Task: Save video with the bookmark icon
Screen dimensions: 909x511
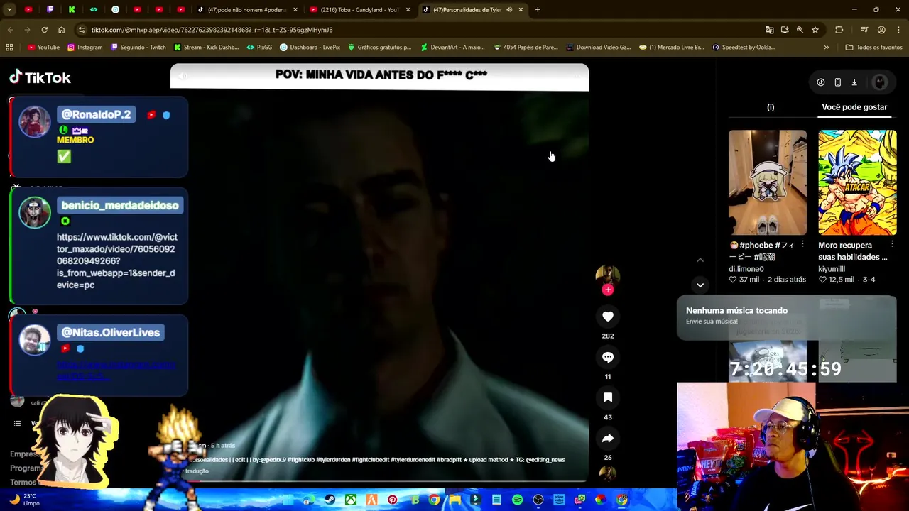Action: (608, 397)
